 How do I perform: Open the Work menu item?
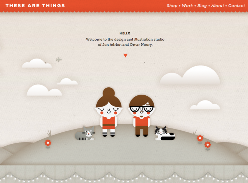(187, 6)
